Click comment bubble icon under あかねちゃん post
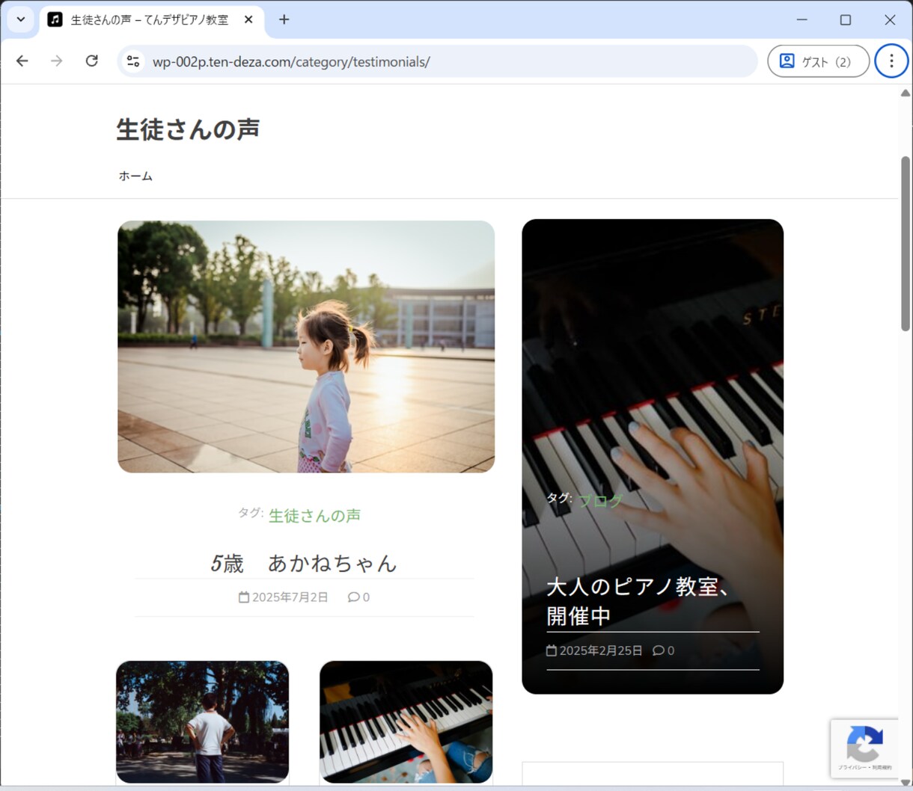 click(x=353, y=597)
